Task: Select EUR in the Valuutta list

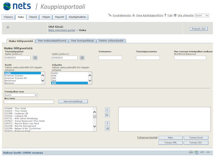Action: pos(69,83)
